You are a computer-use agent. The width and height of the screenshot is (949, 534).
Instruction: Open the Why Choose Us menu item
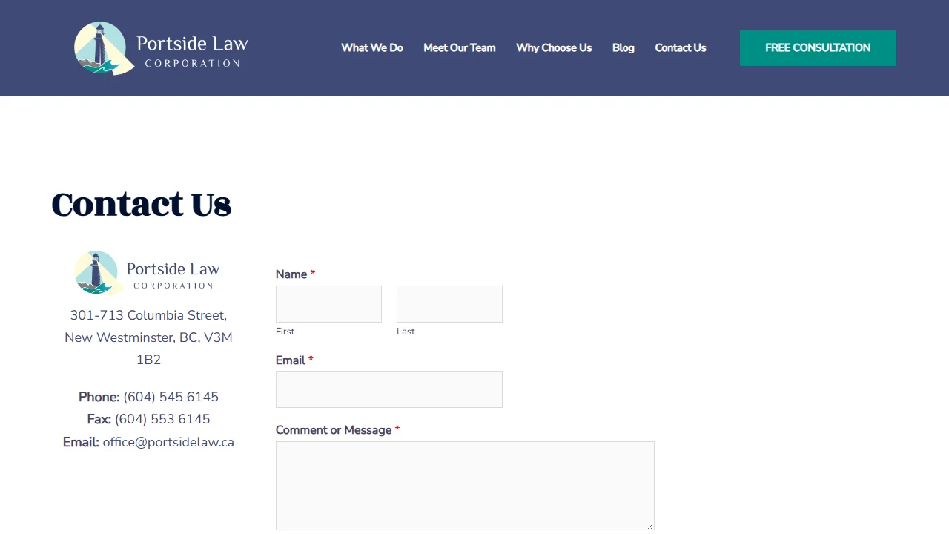[x=554, y=48]
